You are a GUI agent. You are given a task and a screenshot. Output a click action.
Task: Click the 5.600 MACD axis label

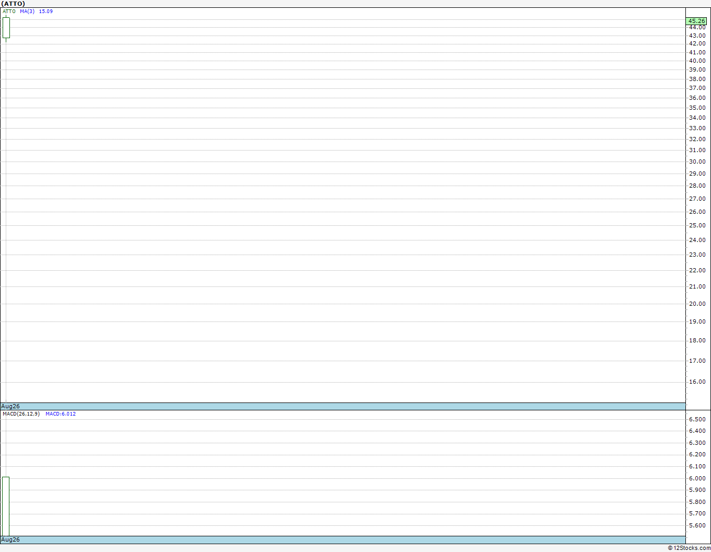tap(697, 525)
